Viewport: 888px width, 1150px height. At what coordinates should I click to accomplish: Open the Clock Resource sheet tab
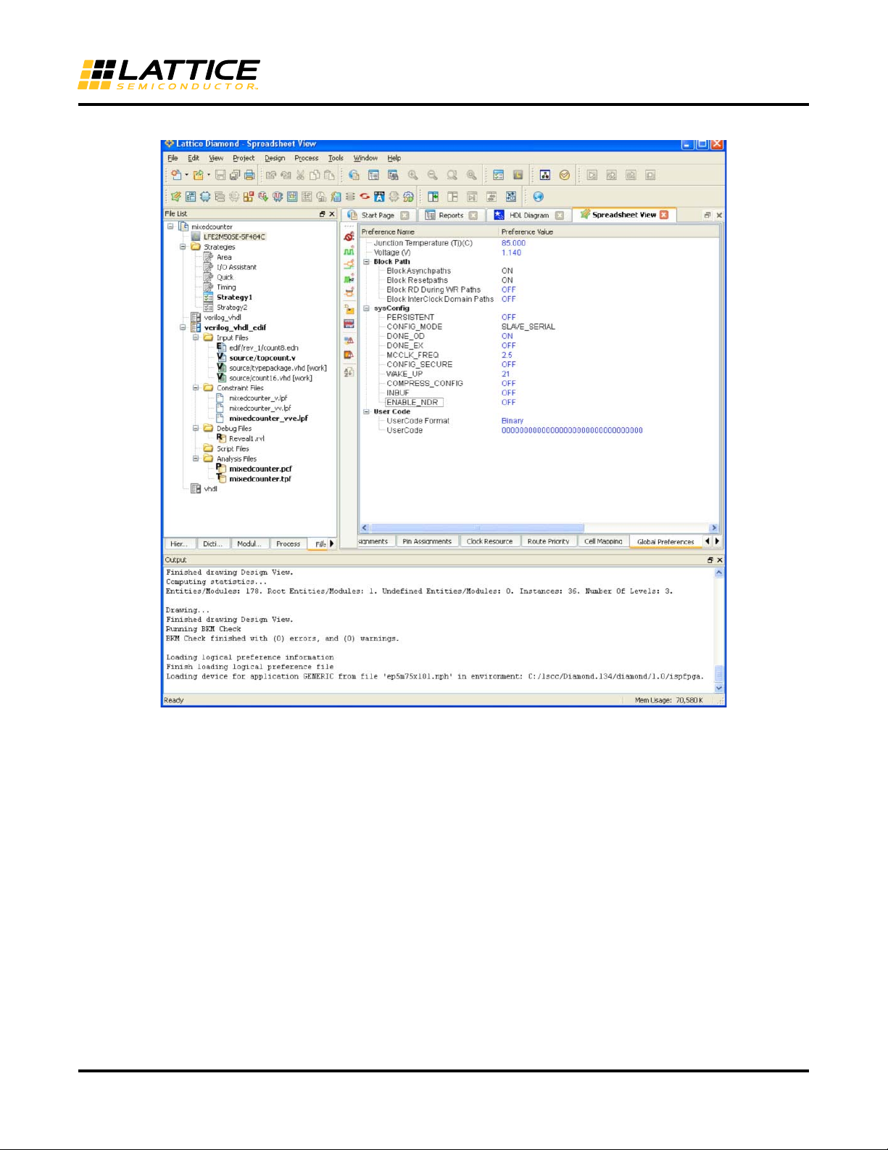point(489,541)
